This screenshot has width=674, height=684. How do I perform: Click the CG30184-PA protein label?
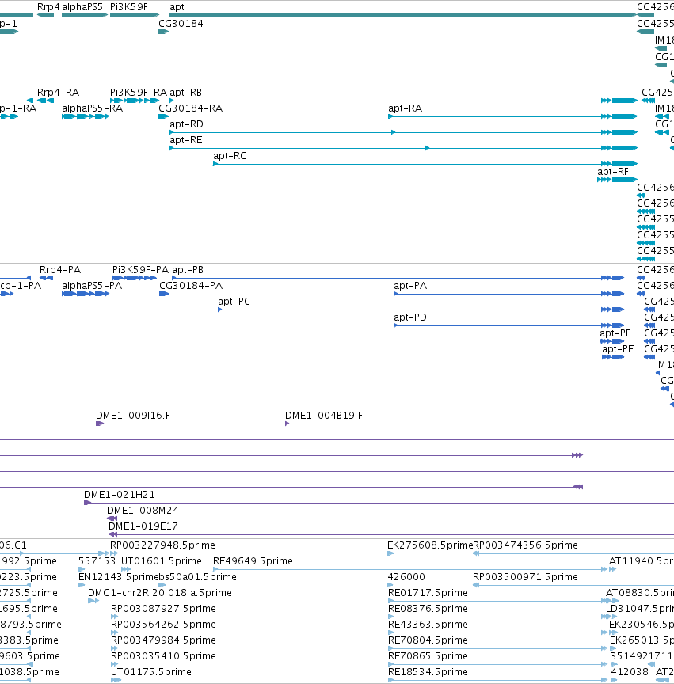coord(191,286)
